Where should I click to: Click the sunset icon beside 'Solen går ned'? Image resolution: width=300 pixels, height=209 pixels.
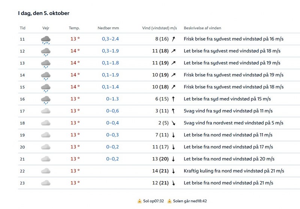click(x=170, y=201)
